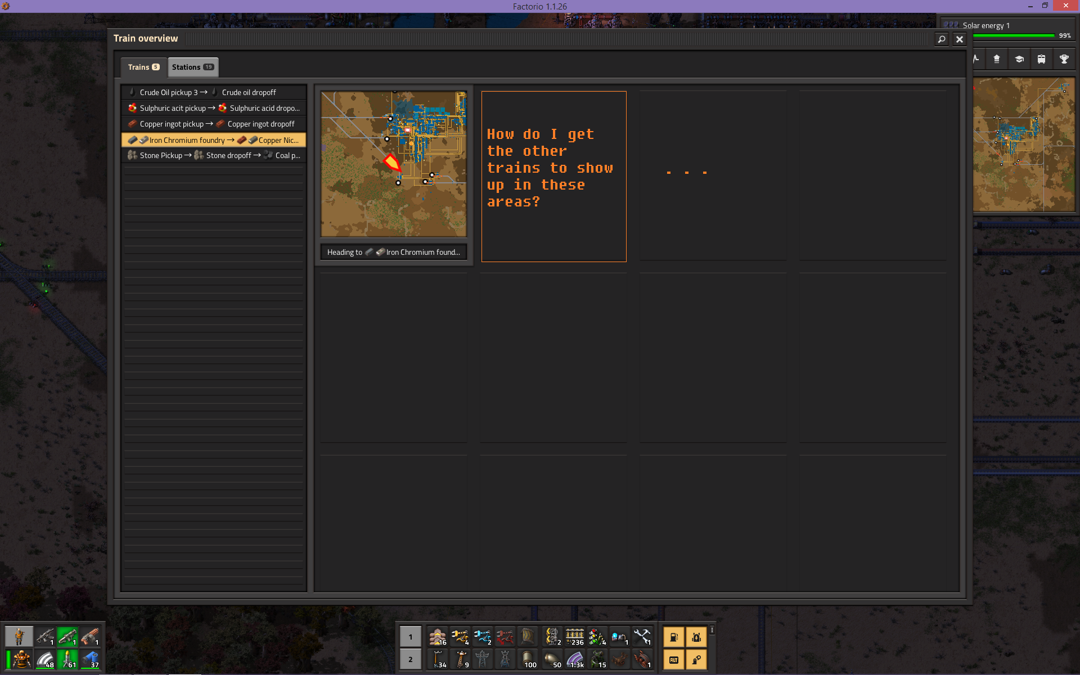Toggle personal roboport shortcut
The image size is (1080, 675).
(696, 637)
